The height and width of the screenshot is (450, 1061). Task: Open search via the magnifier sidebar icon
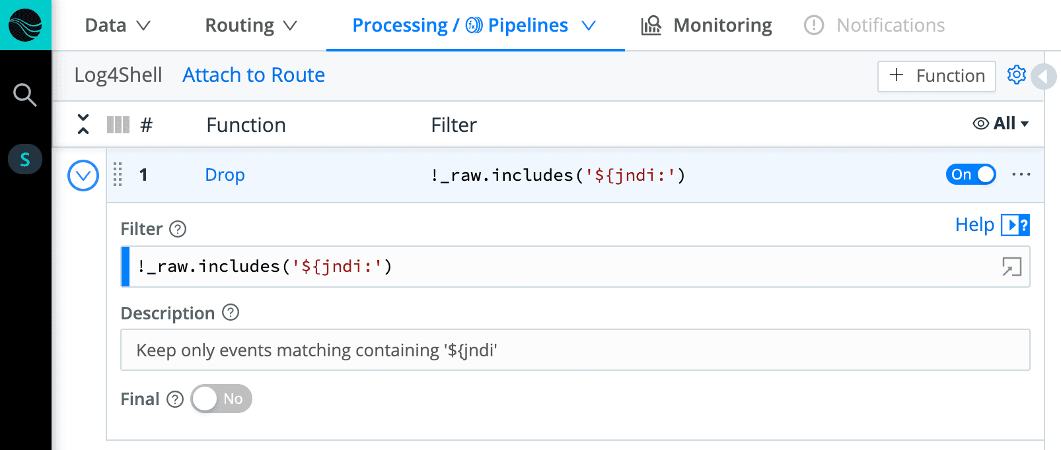25,95
